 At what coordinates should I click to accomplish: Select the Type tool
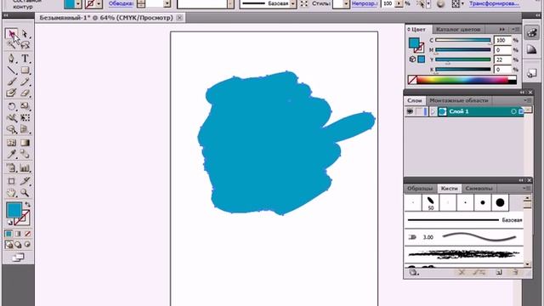pos(25,59)
